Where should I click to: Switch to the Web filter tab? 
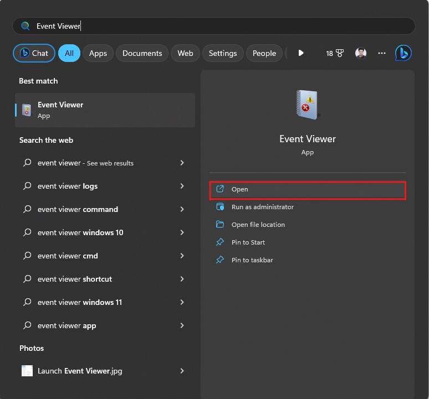(x=185, y=53)
